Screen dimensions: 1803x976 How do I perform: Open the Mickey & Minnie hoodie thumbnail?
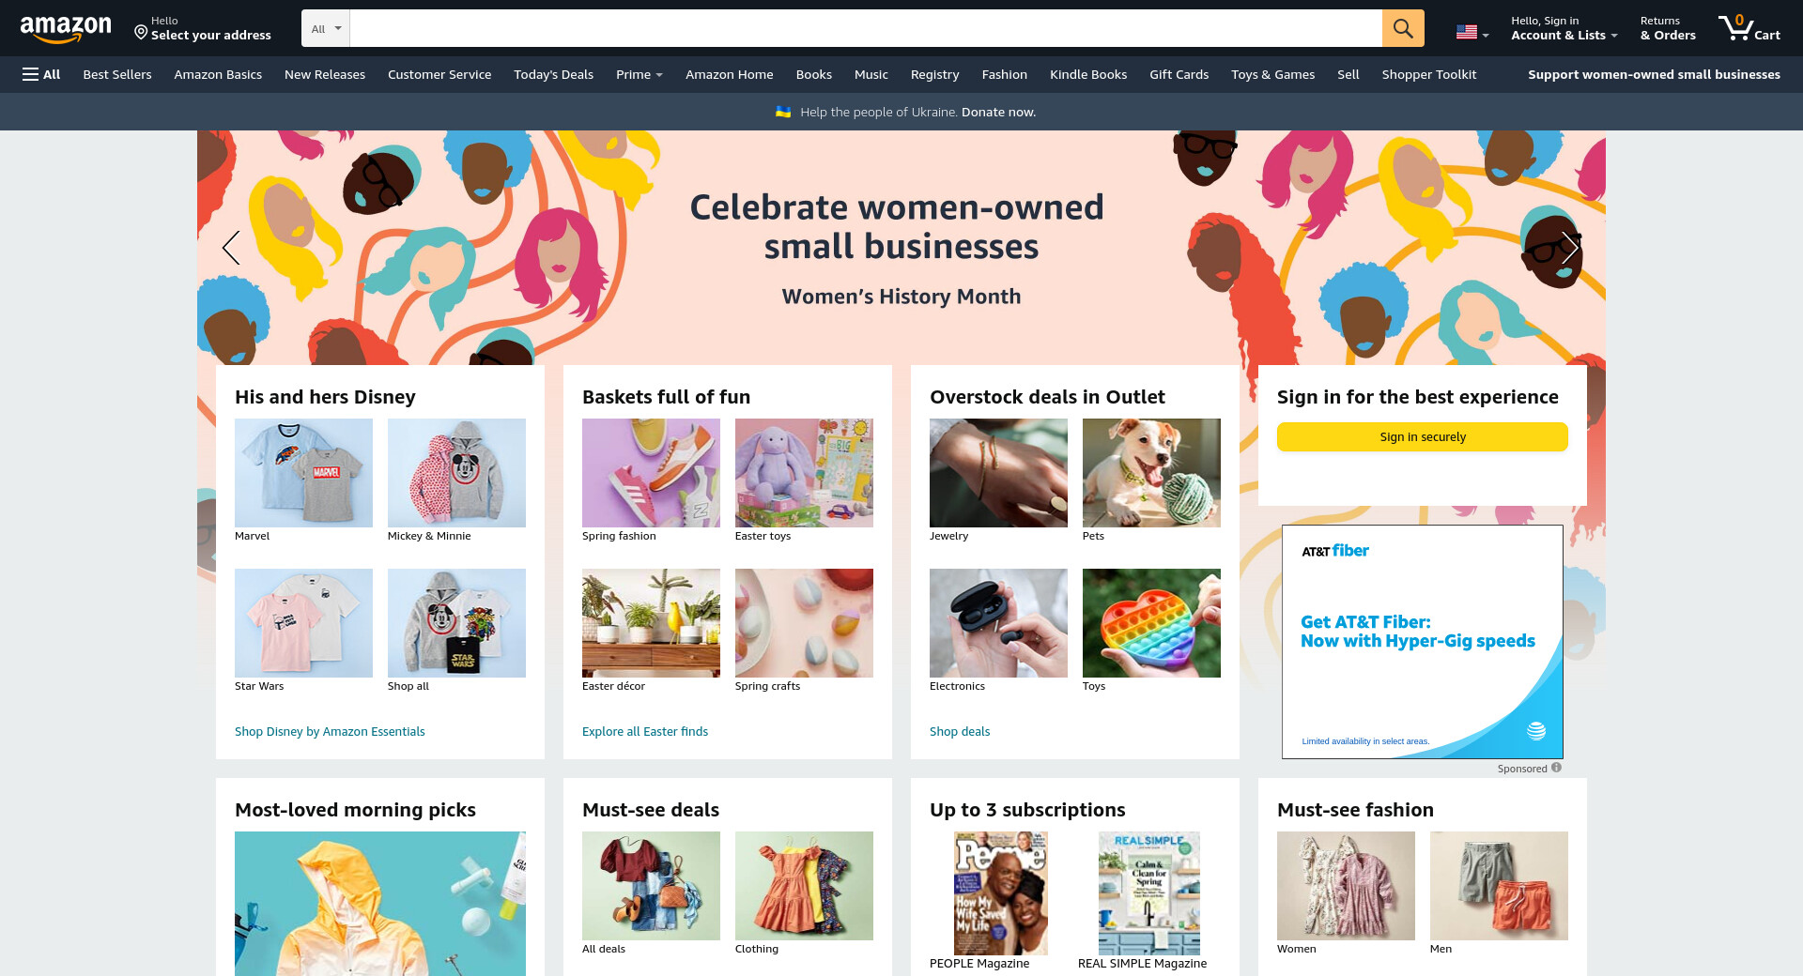pyautogui.click(x=456, y=473)
